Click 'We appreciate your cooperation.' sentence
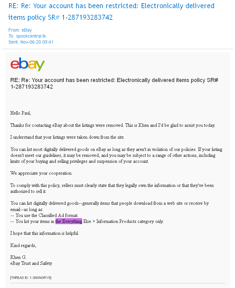235x288 pixels. 41,173
